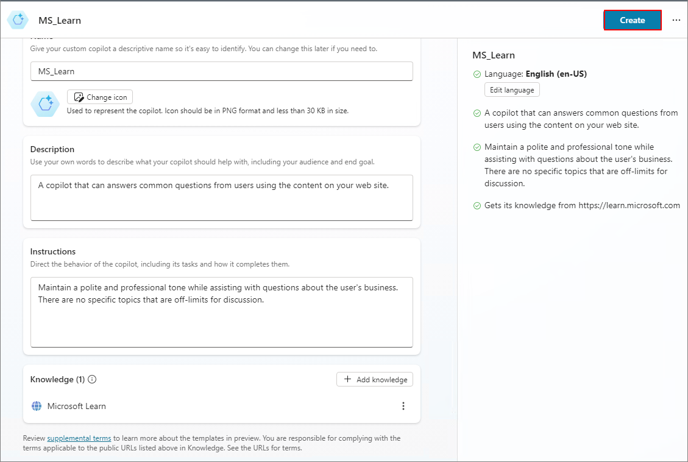688x462 pixels.
Task: Click the Instructions section heading
Action: coord(52,251)
